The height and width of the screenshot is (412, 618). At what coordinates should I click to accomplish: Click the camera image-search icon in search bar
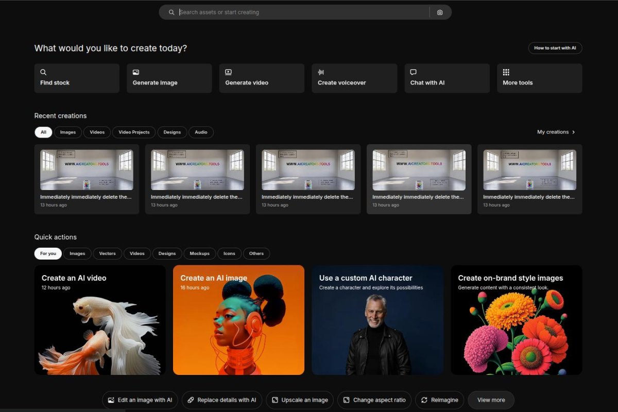pyautogui.click(x=440, y=12)
